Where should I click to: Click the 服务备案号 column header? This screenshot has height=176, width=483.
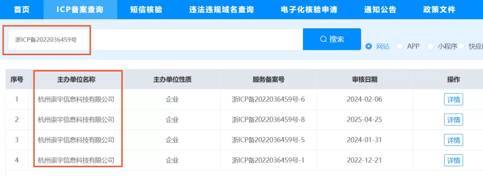[268, 79]
